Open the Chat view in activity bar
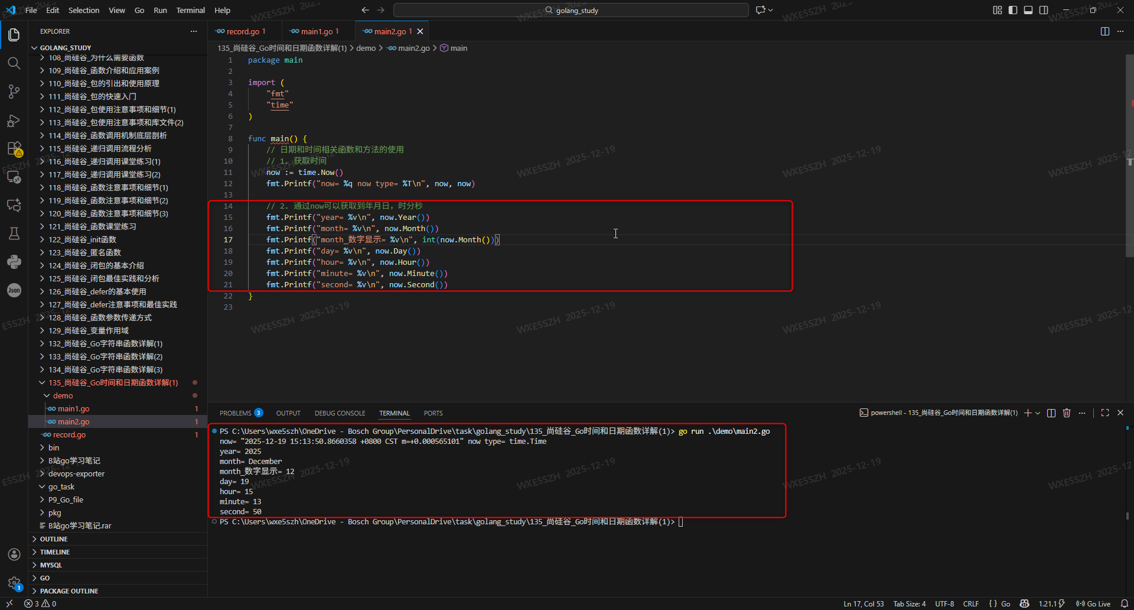Viewport: 1134px width, 610px height. click(x=14, y=205)
